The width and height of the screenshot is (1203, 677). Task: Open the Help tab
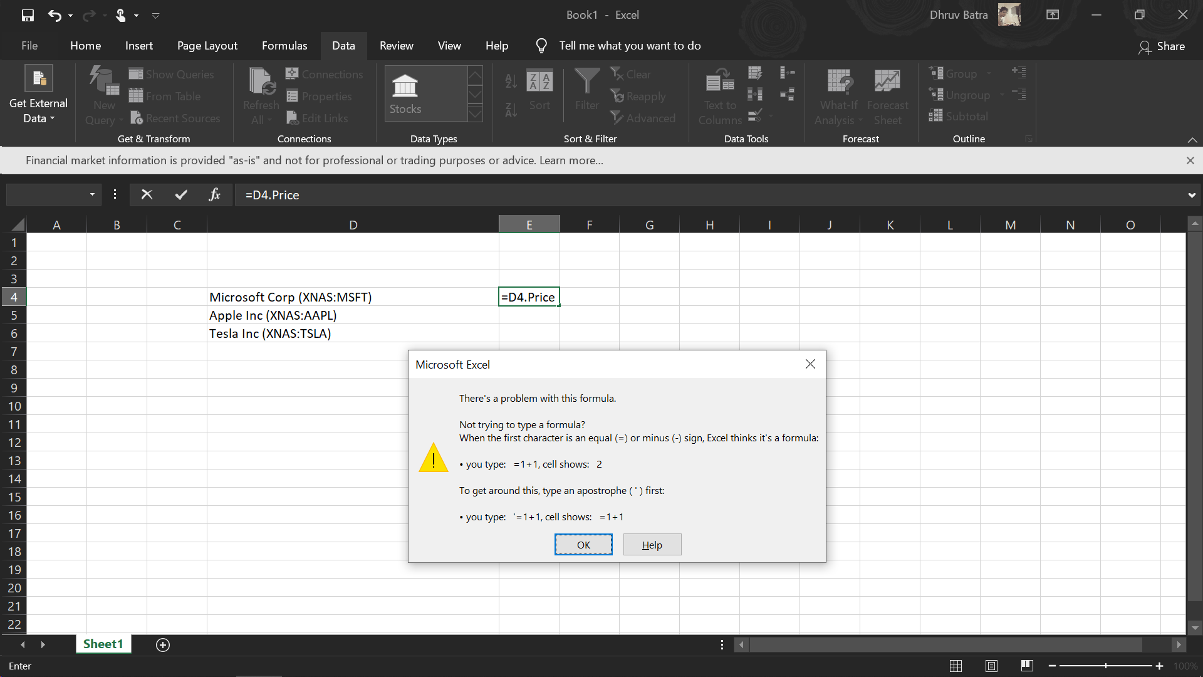click(x=497, y=46)
